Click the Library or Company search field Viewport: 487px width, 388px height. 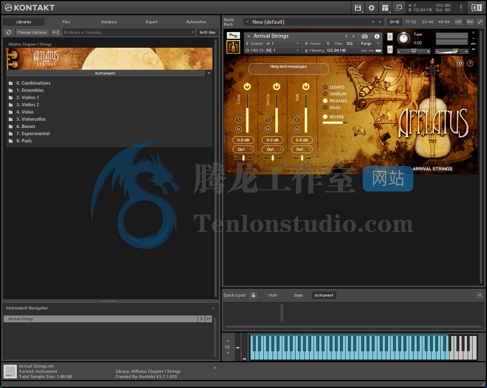click(129, 32)
